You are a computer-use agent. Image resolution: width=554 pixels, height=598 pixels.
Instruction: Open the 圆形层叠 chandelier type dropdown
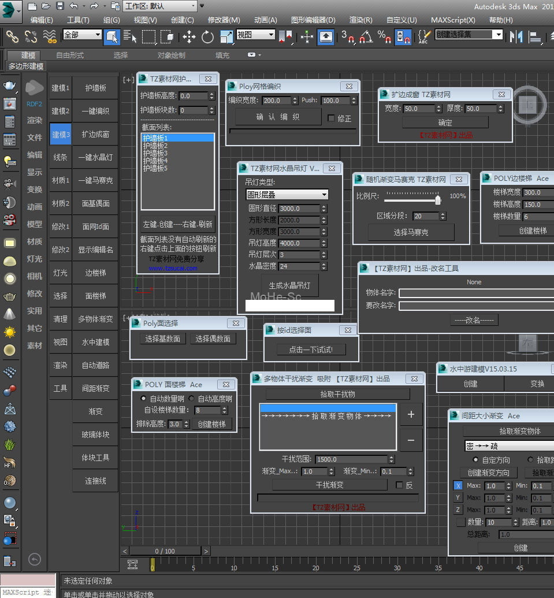pyautogui.click(x=287, y=195)
